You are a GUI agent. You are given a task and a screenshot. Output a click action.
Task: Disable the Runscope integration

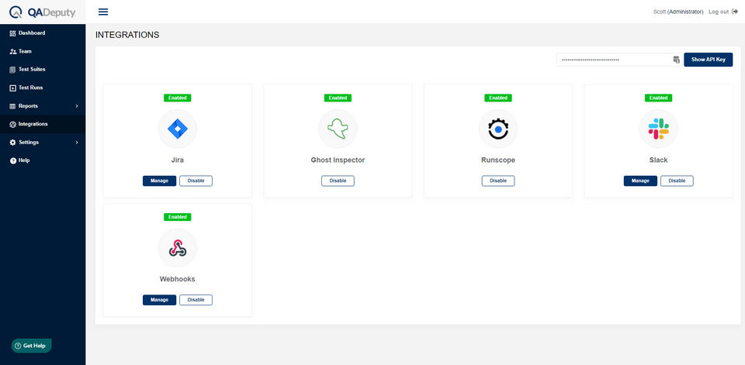(498, 181)
